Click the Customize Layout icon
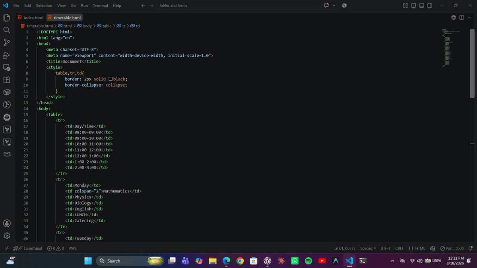This screenshot has width=477, height=268. click(405, 6)
